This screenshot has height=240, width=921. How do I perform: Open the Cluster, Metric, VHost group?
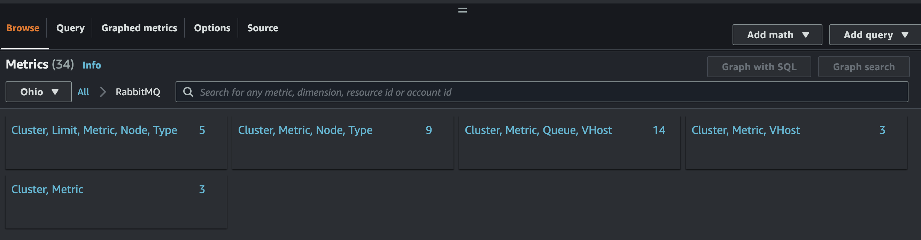tap(745, 130)
